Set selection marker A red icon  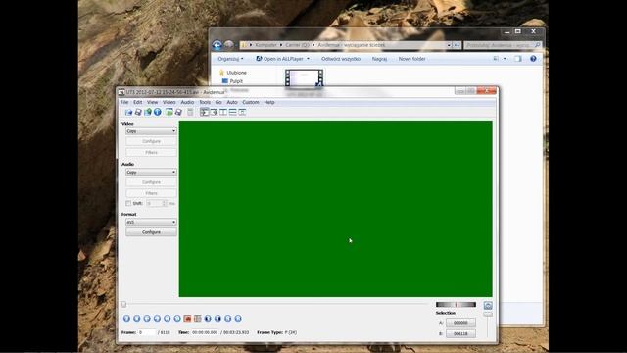(x=187, y=318)
